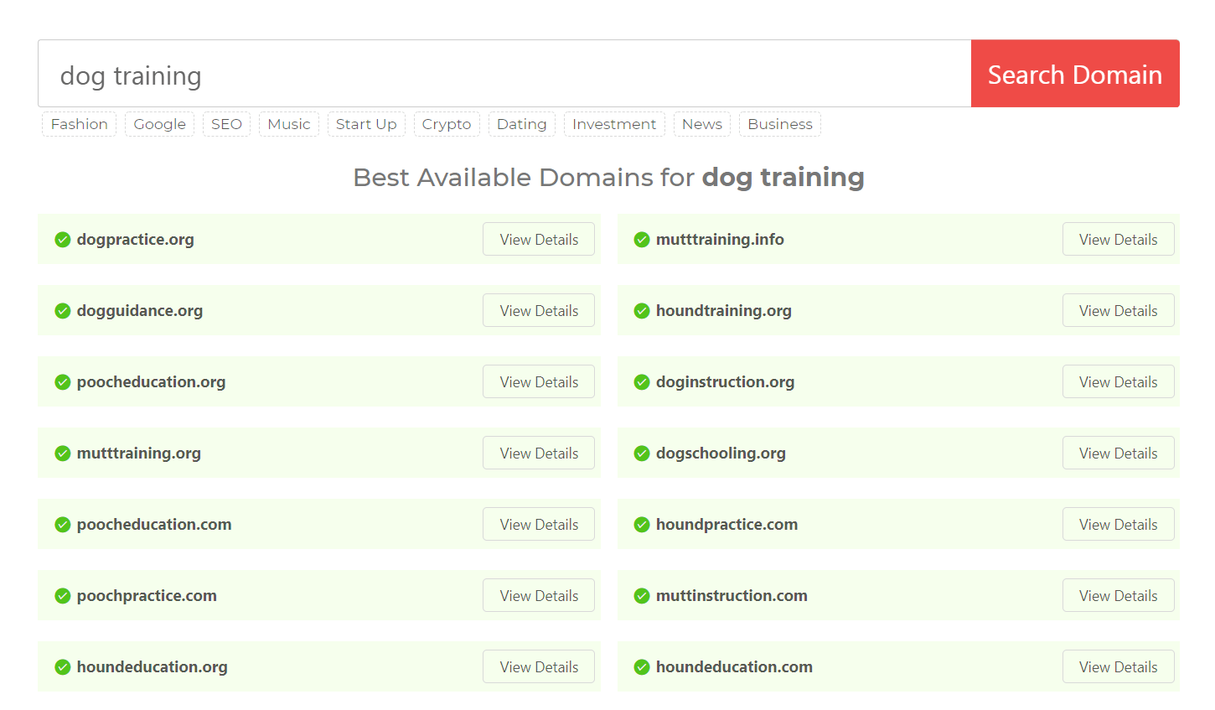View details for dogguidance.org
This screenshot has width=1215, height=710.
539,310
